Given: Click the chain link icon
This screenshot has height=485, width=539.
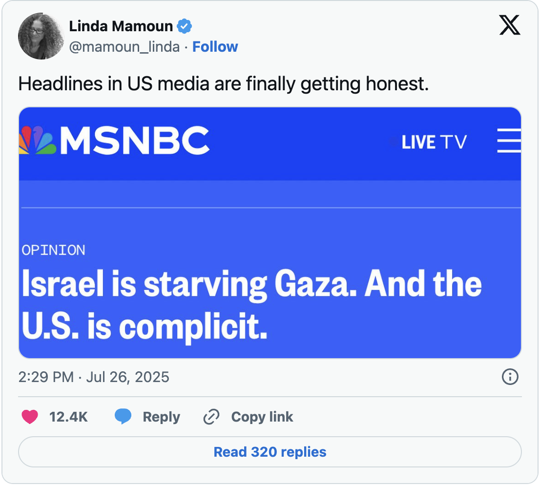Looking at the screenshot, I should click(211, 417).
